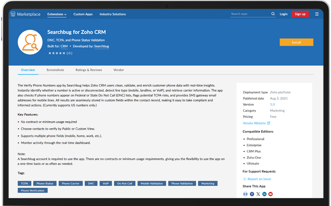Screen dimensions: 331x206
Task: Open the hamburger menu icon
Action: click(317, 14)
